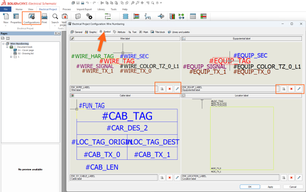This screenshot has width=306, height=192.
Task: Open the dropdown arrow under New
Action: click(6, 26)
